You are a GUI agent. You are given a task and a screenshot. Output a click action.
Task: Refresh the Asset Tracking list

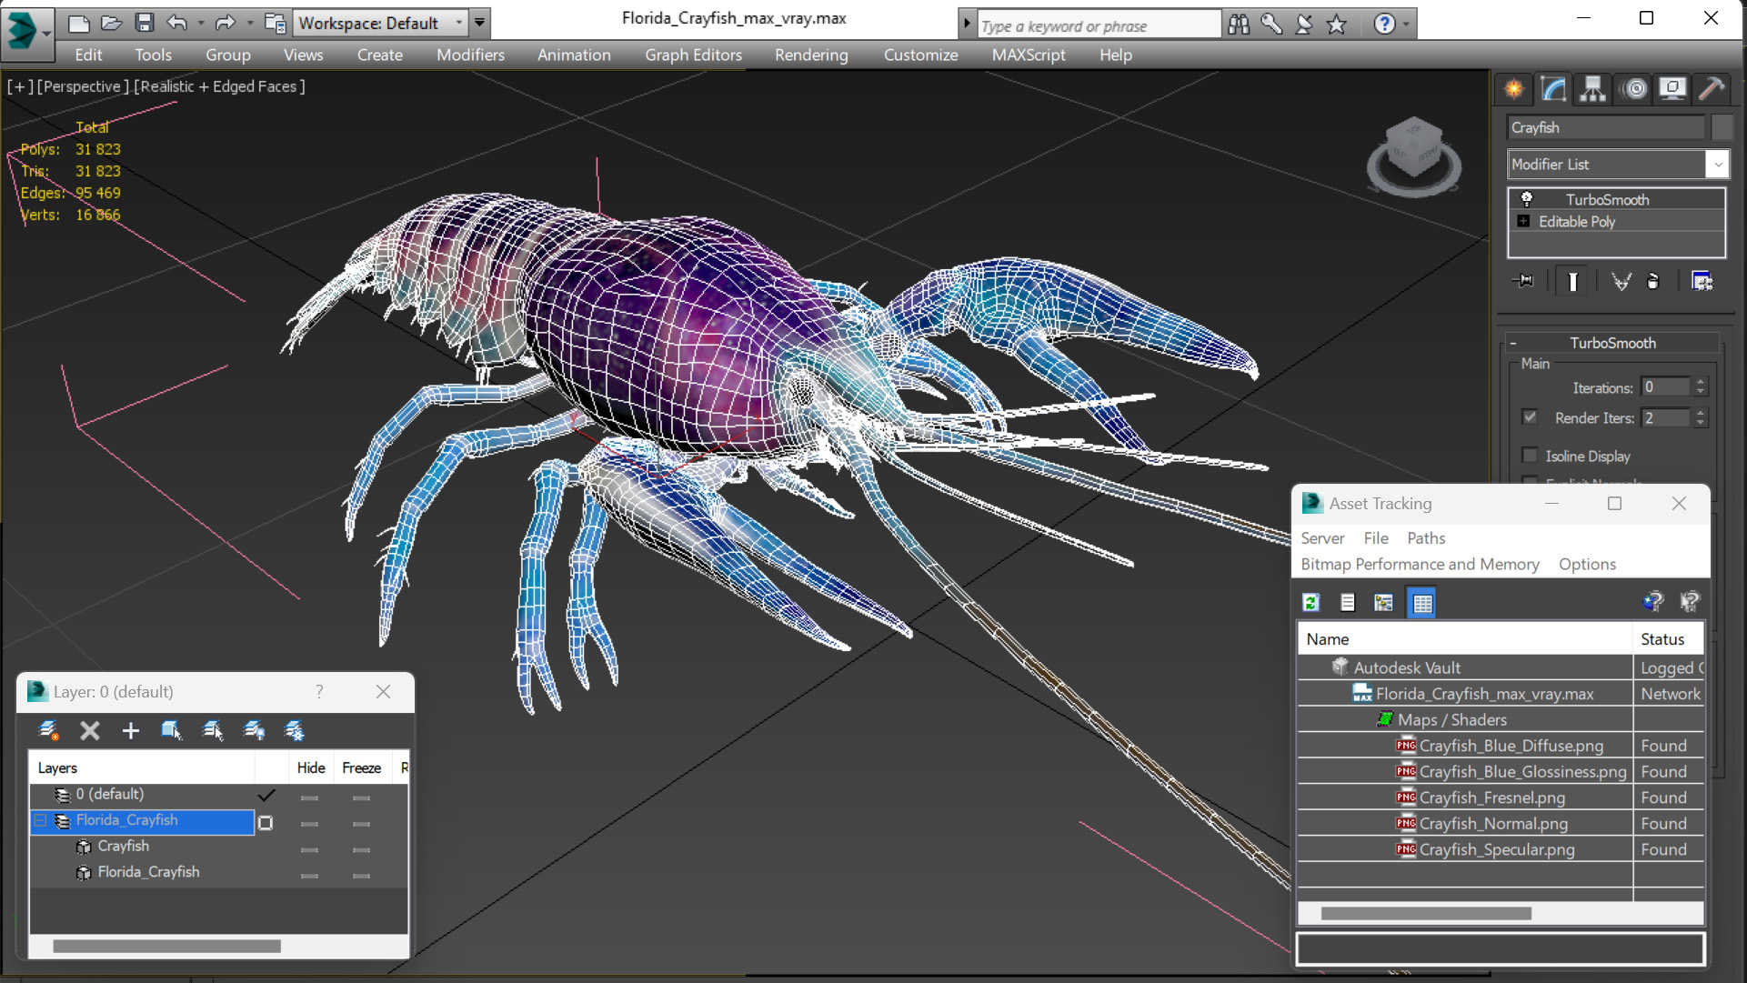point(1310,602)
